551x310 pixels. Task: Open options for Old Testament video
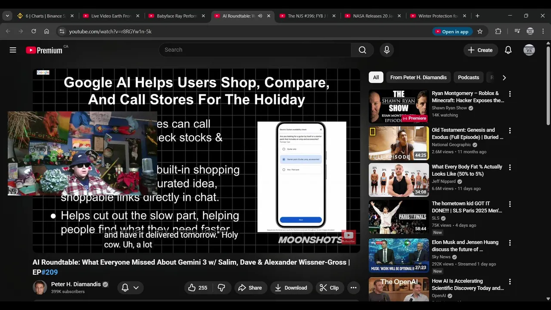(x=510, y=130)
